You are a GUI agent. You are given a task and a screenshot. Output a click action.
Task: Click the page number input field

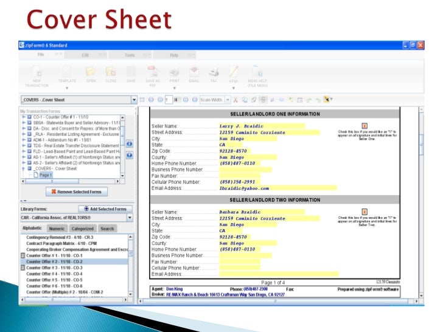(169, 100)
